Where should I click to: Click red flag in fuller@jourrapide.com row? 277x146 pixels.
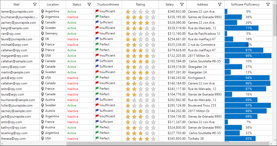coord(97,105)
